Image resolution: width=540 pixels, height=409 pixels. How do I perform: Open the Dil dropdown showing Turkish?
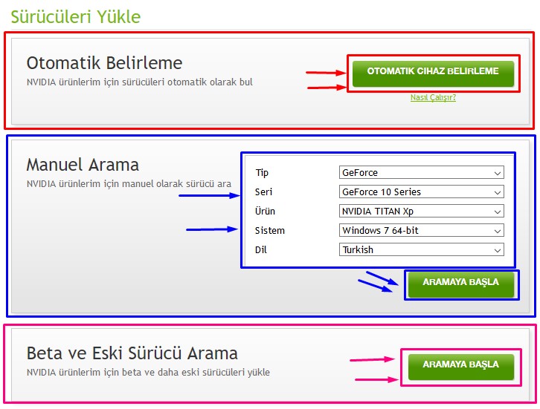pyautogui.click(x=422, y=249)
